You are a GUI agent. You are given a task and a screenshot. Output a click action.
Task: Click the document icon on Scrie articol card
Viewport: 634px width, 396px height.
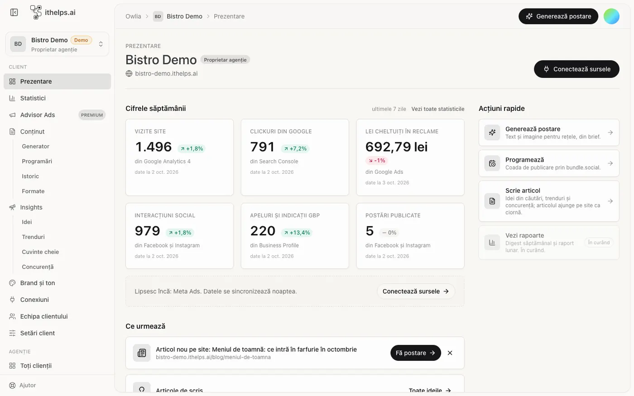coord(492,201)
